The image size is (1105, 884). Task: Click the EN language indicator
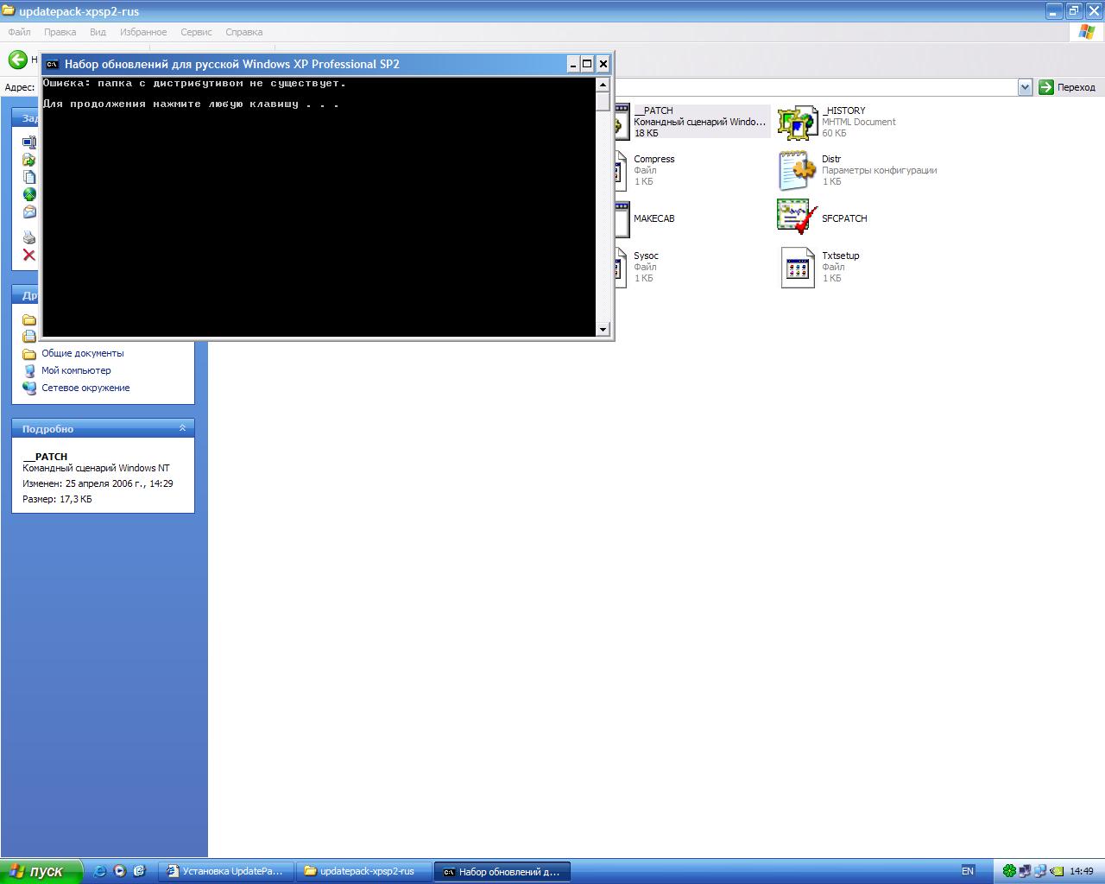tap(968, 871)
